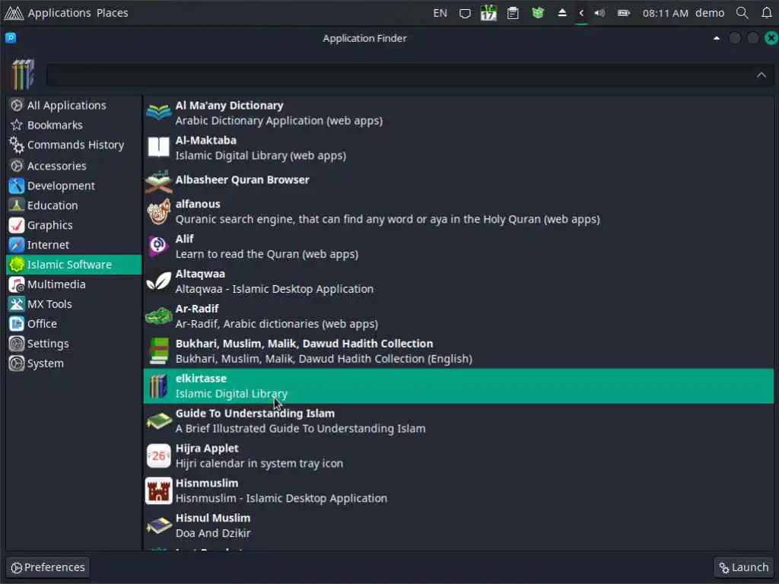Image resolution: width=779 pixels, height=584 pixels.
Task: Select the Education category
Action: coord(74,205)
